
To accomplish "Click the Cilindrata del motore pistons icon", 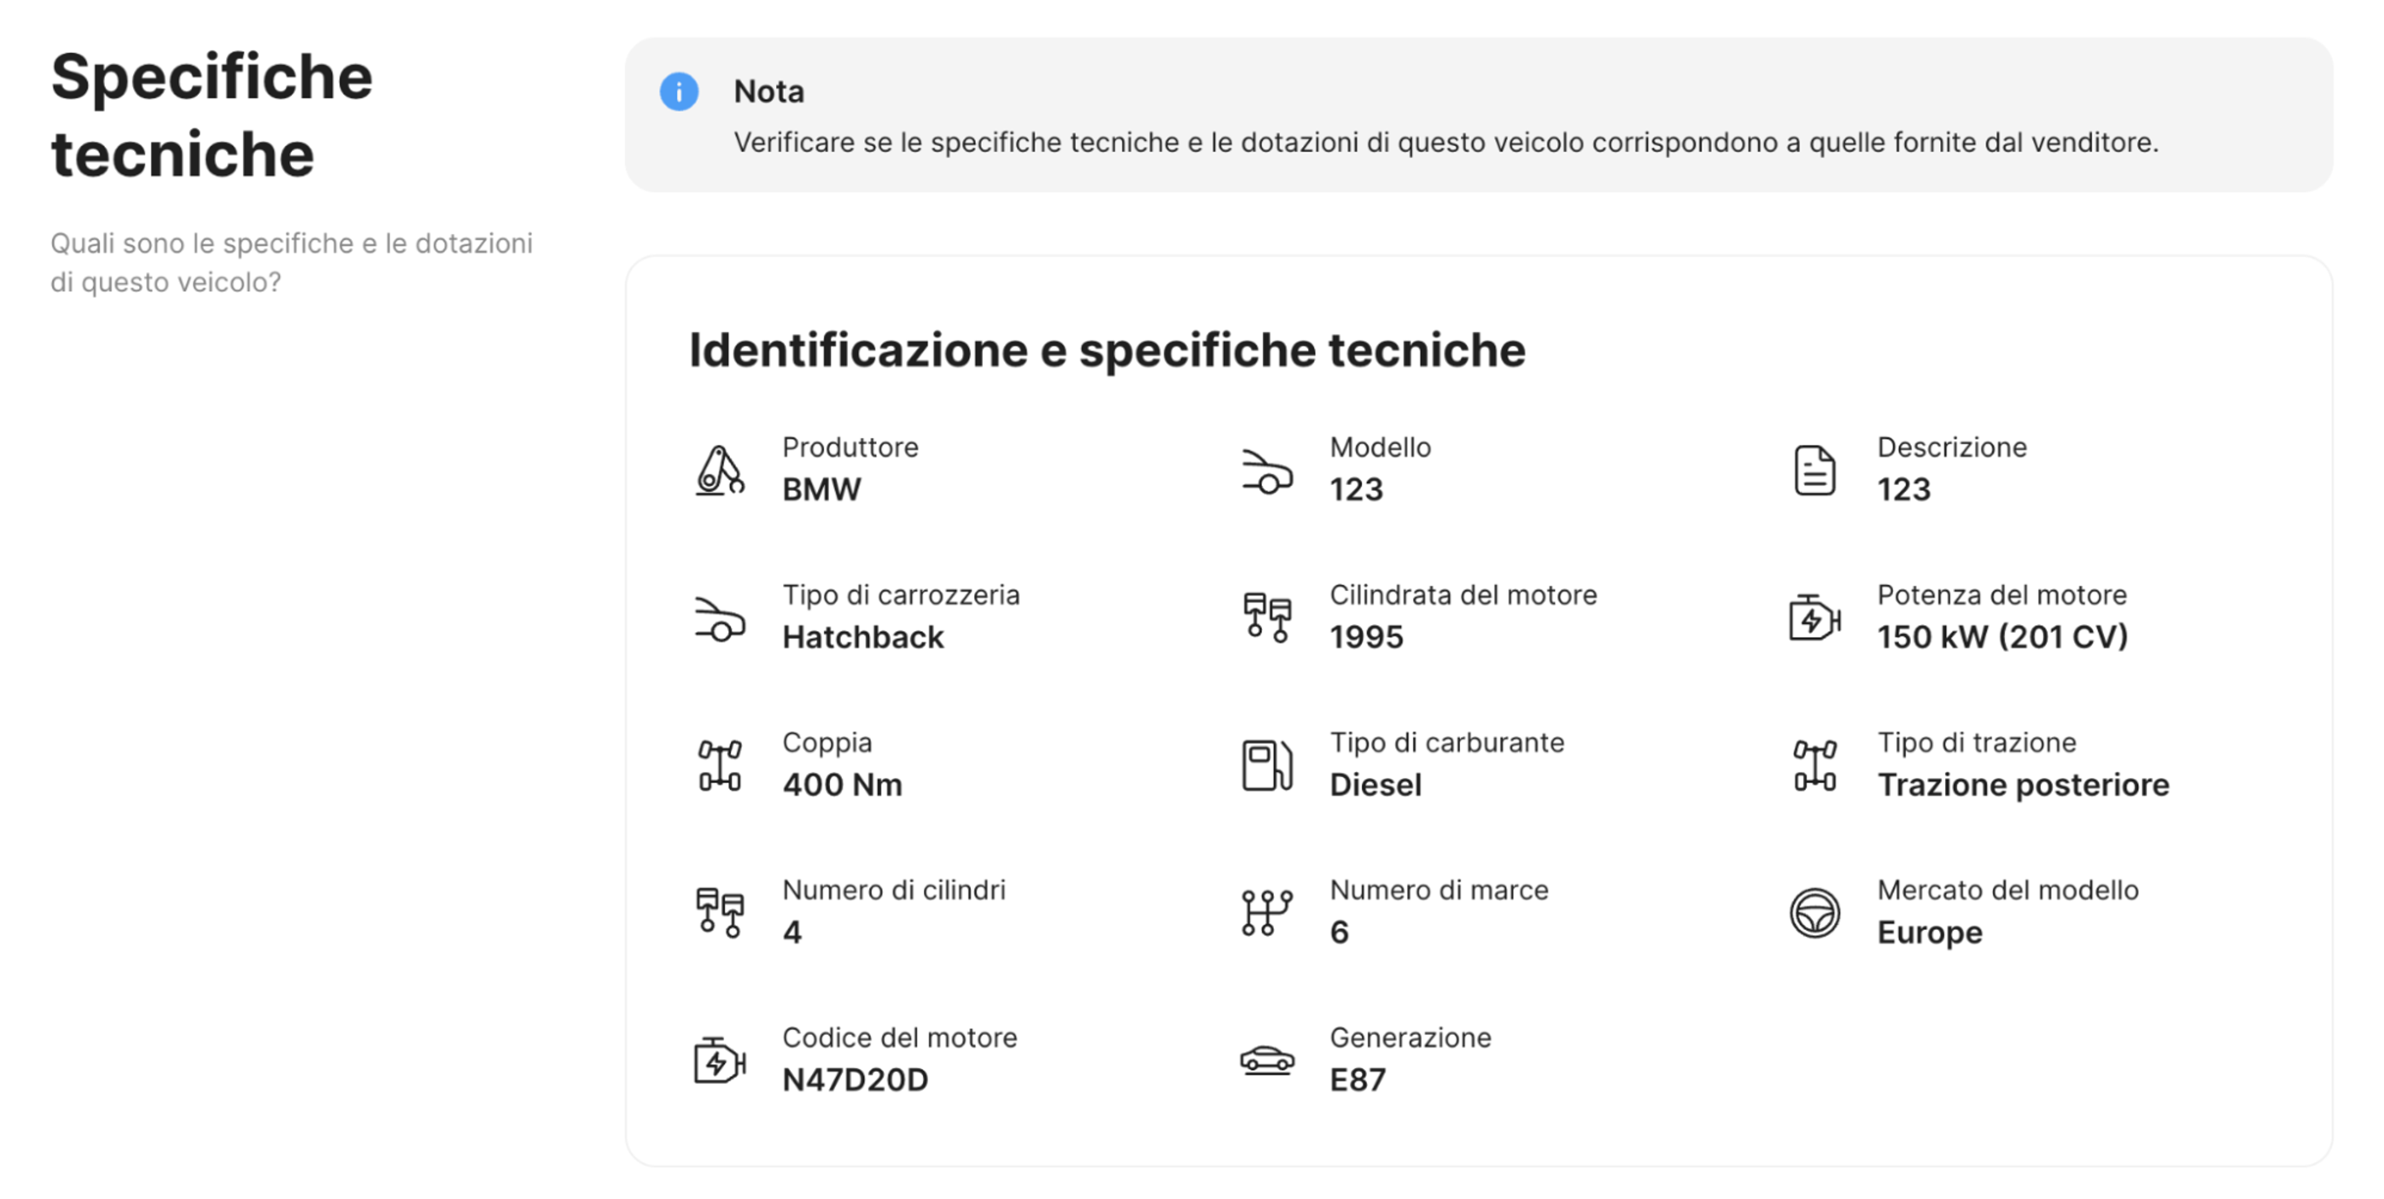I will click(x=1267, y=617).
